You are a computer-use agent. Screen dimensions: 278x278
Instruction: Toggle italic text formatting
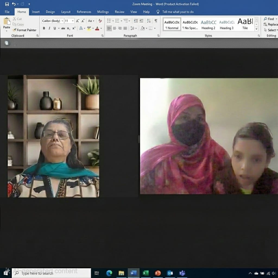coord(49,28)
